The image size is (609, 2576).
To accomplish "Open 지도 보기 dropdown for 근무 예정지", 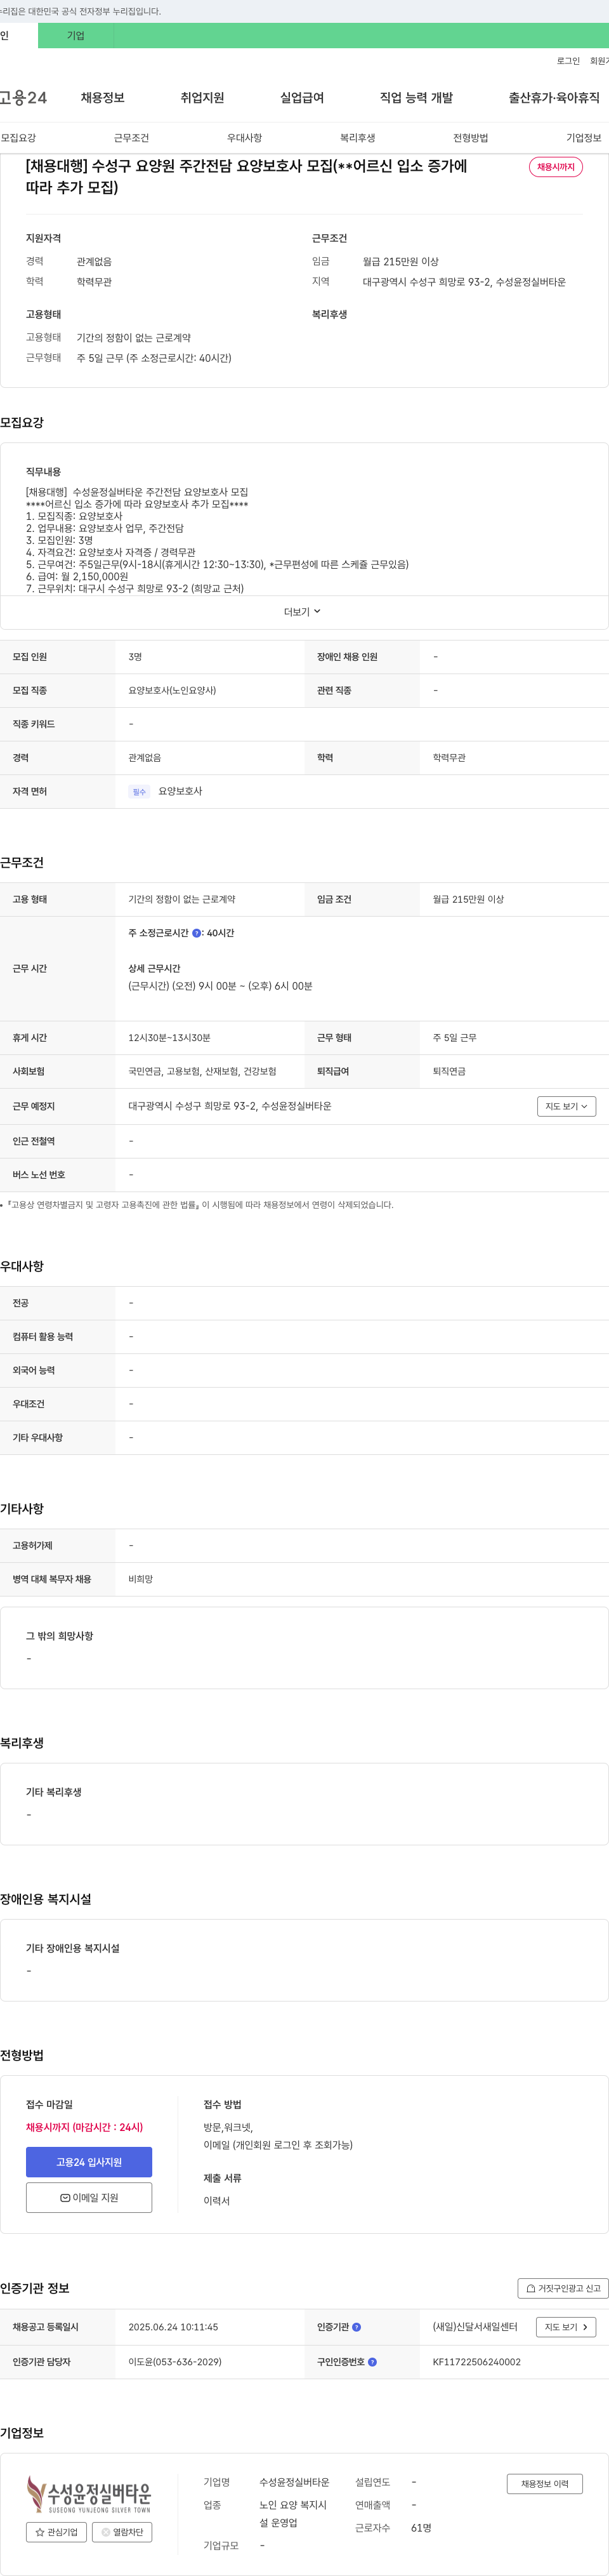I will 566,1106.
